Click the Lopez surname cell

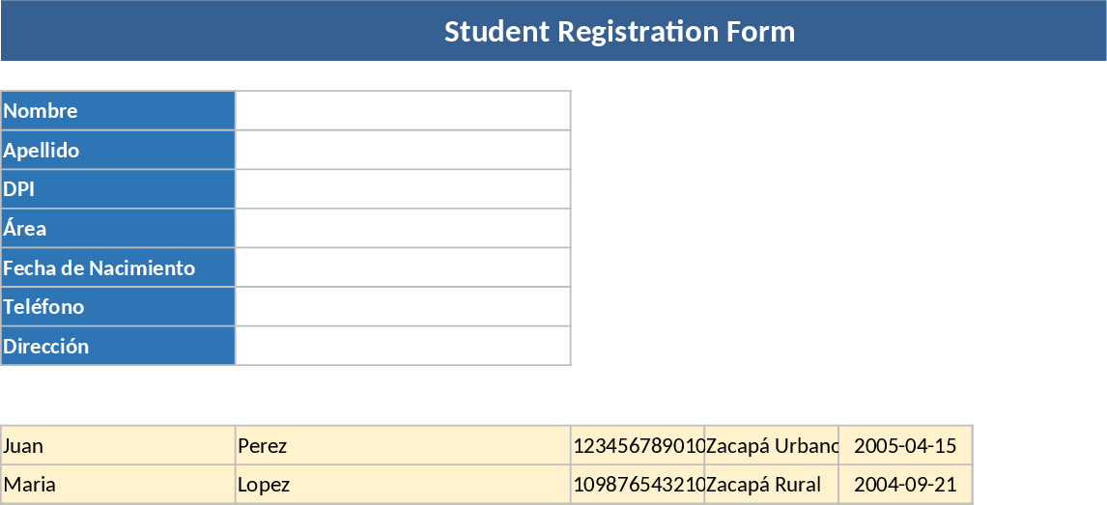tap(403, 484)
